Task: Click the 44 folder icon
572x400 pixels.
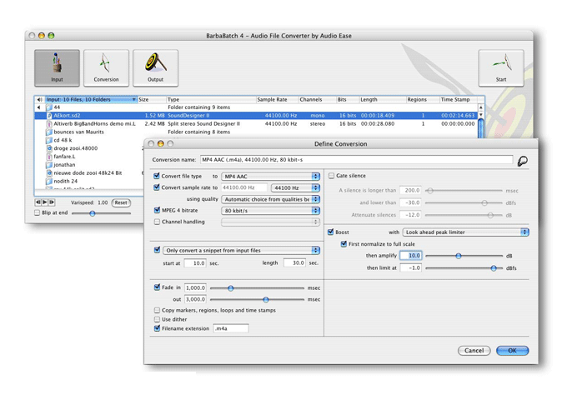Action: coord(49,107)
